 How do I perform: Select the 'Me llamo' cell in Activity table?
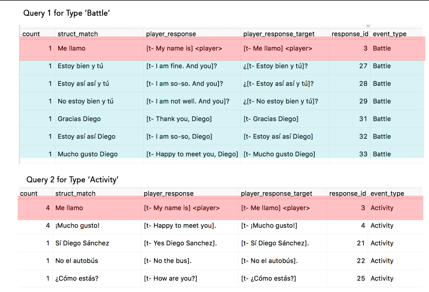click(69, 208)
